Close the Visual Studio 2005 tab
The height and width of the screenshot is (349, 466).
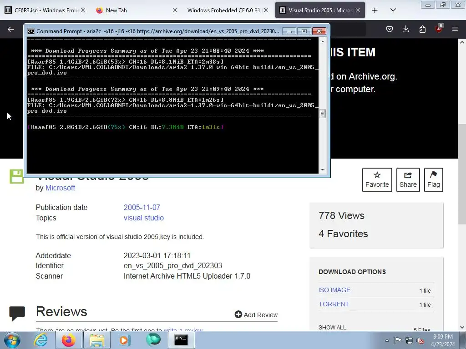[358, 10]
